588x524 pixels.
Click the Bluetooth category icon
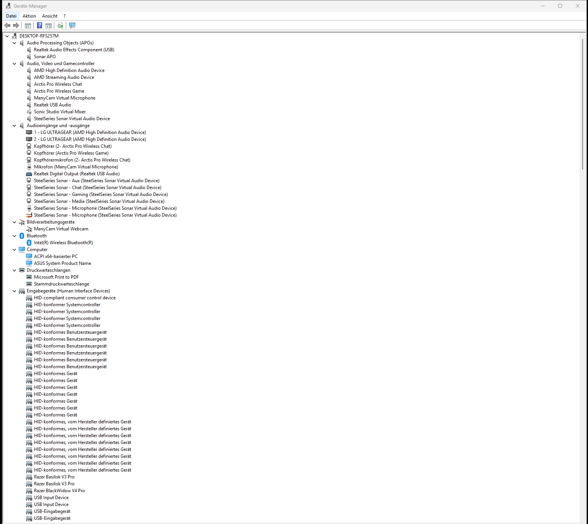[x=22, y=236]
